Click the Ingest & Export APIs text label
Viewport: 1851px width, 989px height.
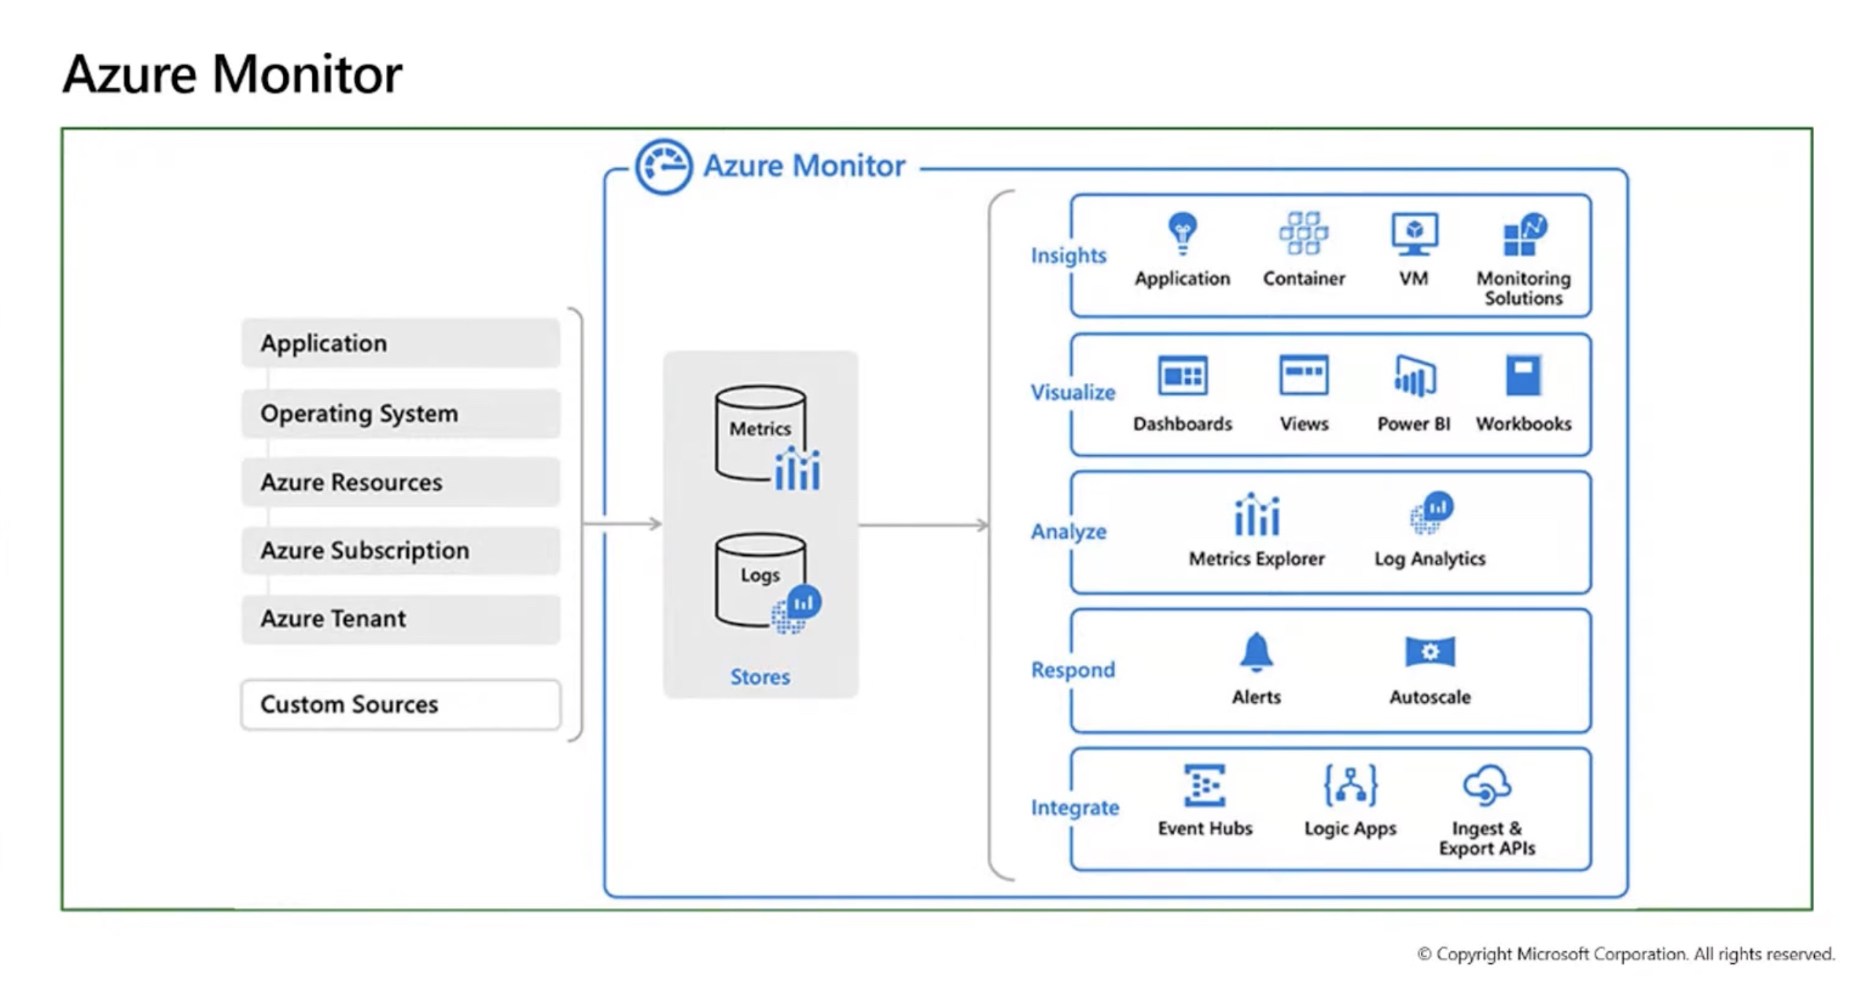point(1486,839)
